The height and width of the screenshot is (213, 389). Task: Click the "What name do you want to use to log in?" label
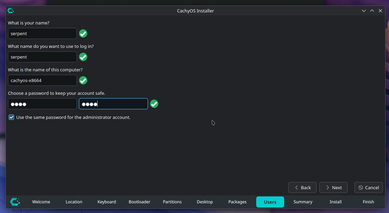pyautogui.click(x=51, y=47)
